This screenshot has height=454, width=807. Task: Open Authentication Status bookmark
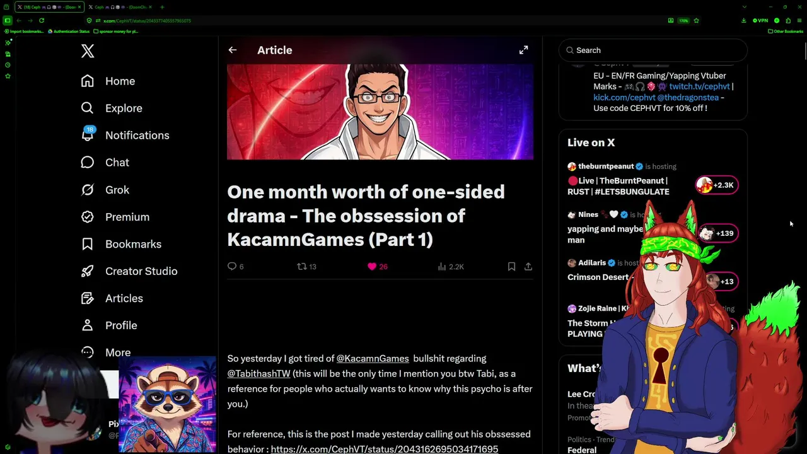(x=69, y=31)
